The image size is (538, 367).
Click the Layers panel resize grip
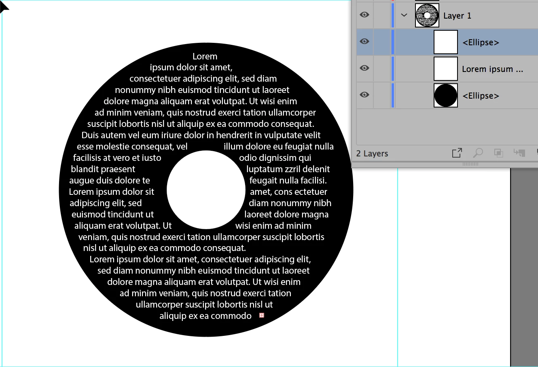pyautogui.click(x=470, y=164)
